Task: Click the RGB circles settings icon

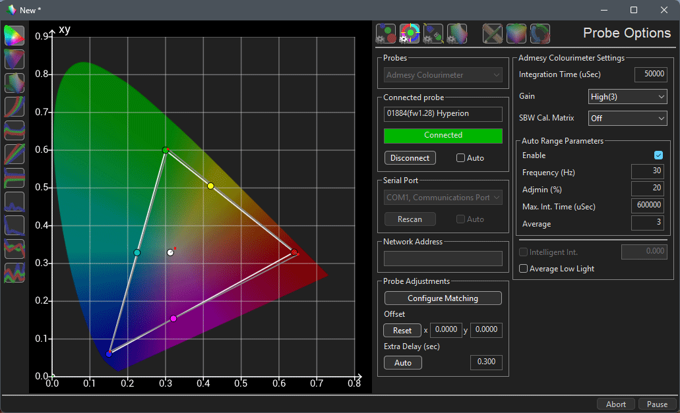Action: coord(386,33)
